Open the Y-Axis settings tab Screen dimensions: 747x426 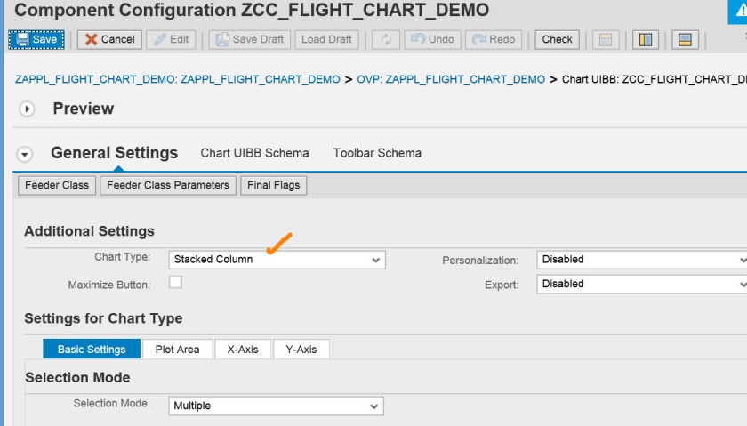(x=301, y=350)
